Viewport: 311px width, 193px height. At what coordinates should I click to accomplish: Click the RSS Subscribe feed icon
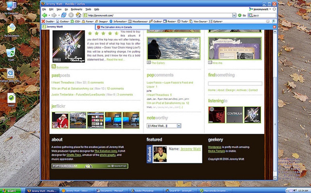click(54, 67)
